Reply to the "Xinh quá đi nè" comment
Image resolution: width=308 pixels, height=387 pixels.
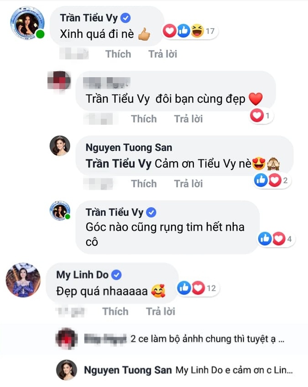click(162, 54)
